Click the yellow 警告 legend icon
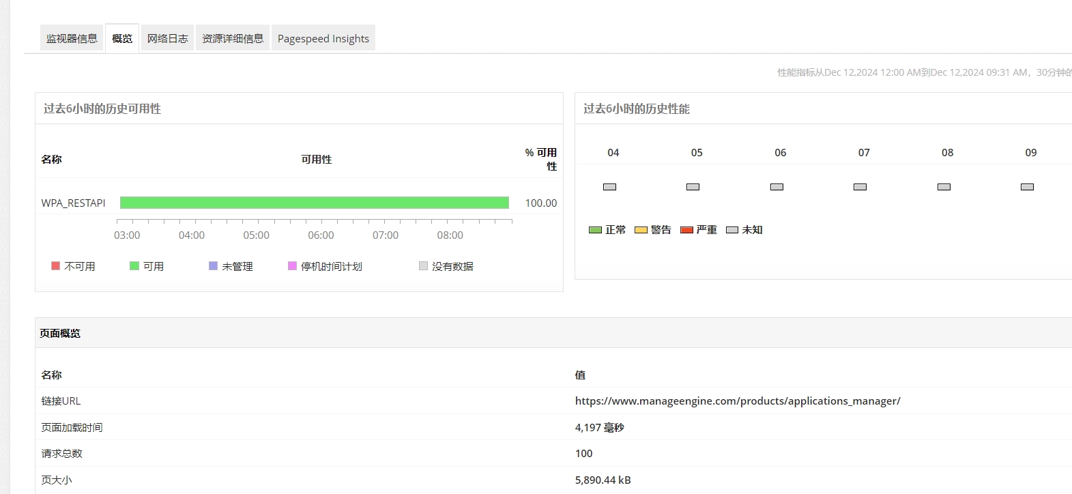 pyautogui.click(x=641, y=230)
